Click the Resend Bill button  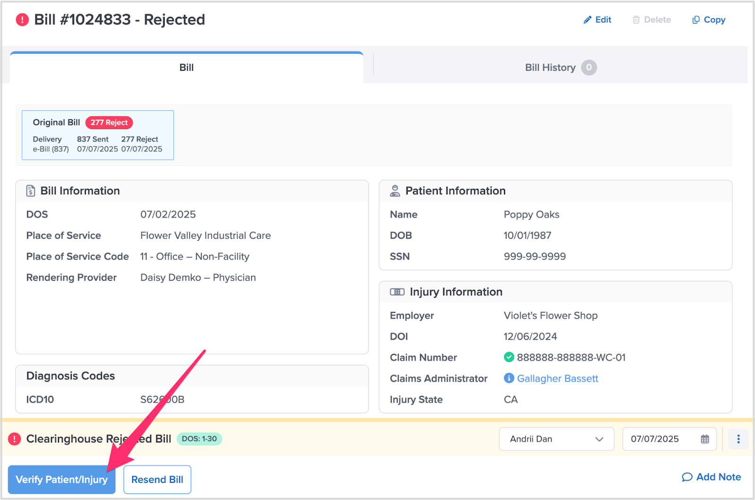(x=157, y=480)
